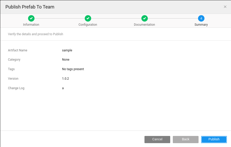Click the "No tags present" text
231x147 pixels.
(73, 69)
